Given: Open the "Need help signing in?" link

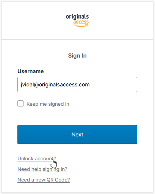Looking at the screenshot, I should [42, 169].
